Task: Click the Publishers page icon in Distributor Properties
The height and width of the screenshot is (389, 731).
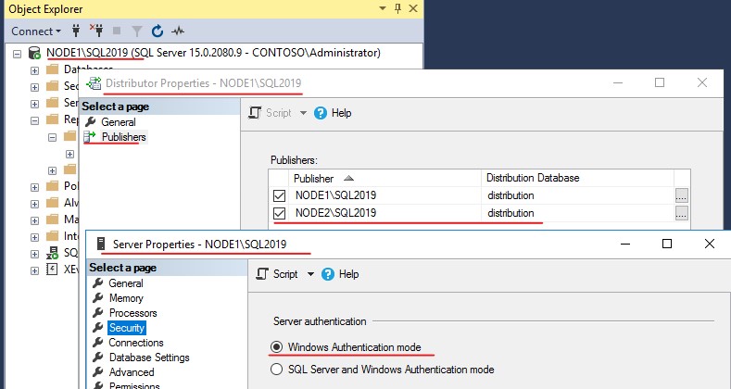Action: [90, 136]
